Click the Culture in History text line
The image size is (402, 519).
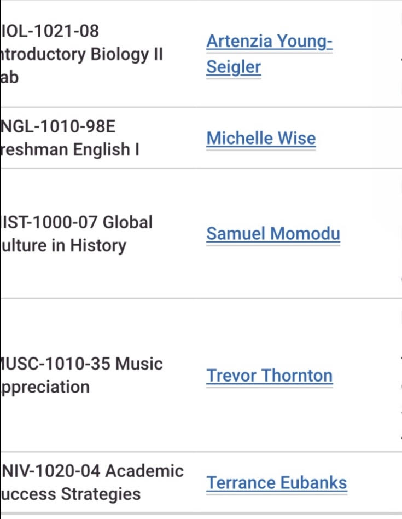[64, 246]
